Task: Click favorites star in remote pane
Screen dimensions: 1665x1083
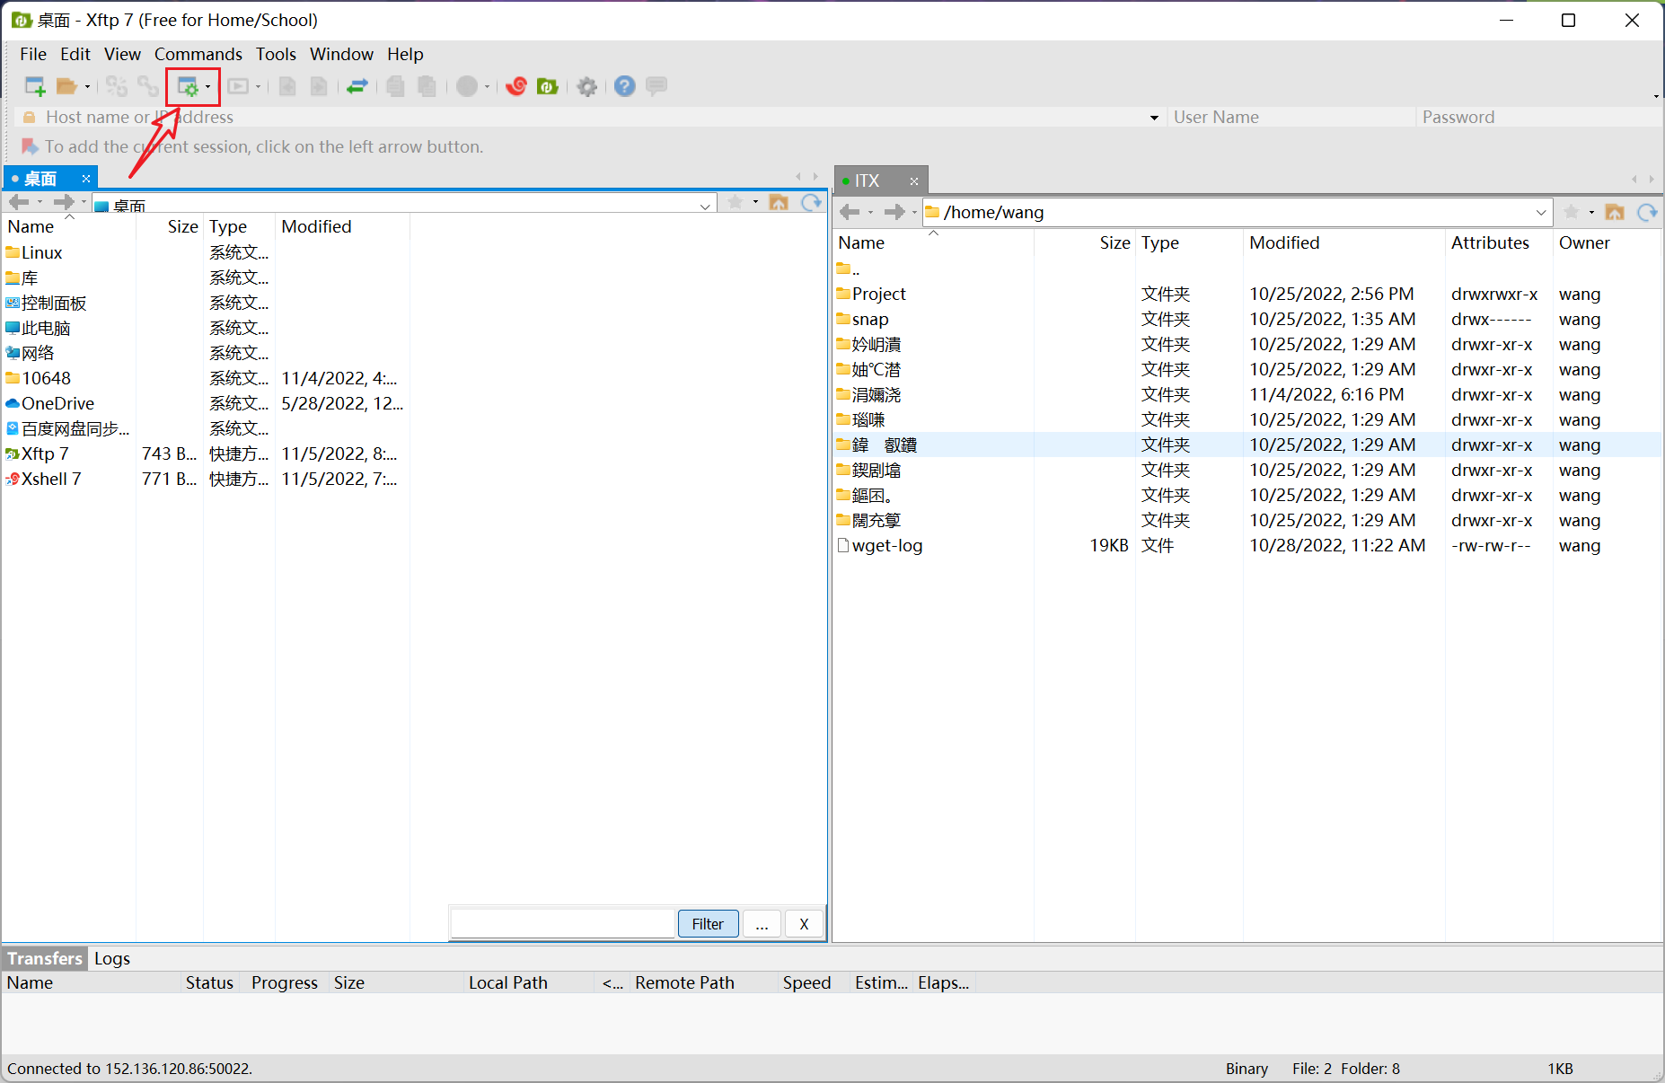Action: pos(1572,212)
